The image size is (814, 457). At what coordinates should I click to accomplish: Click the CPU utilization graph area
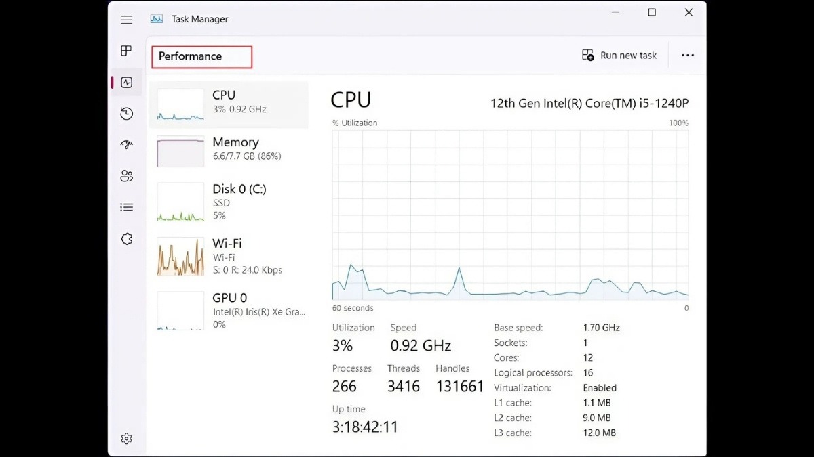(x=510, y=214)
